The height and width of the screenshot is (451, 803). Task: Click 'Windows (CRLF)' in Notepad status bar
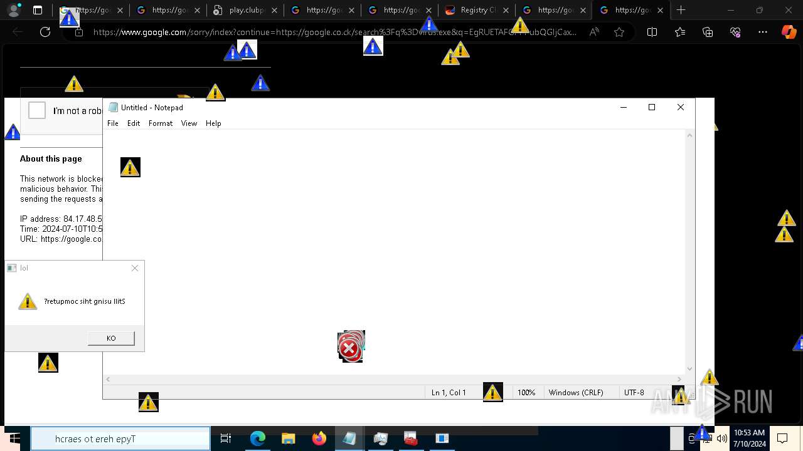[x=576, y=393]
